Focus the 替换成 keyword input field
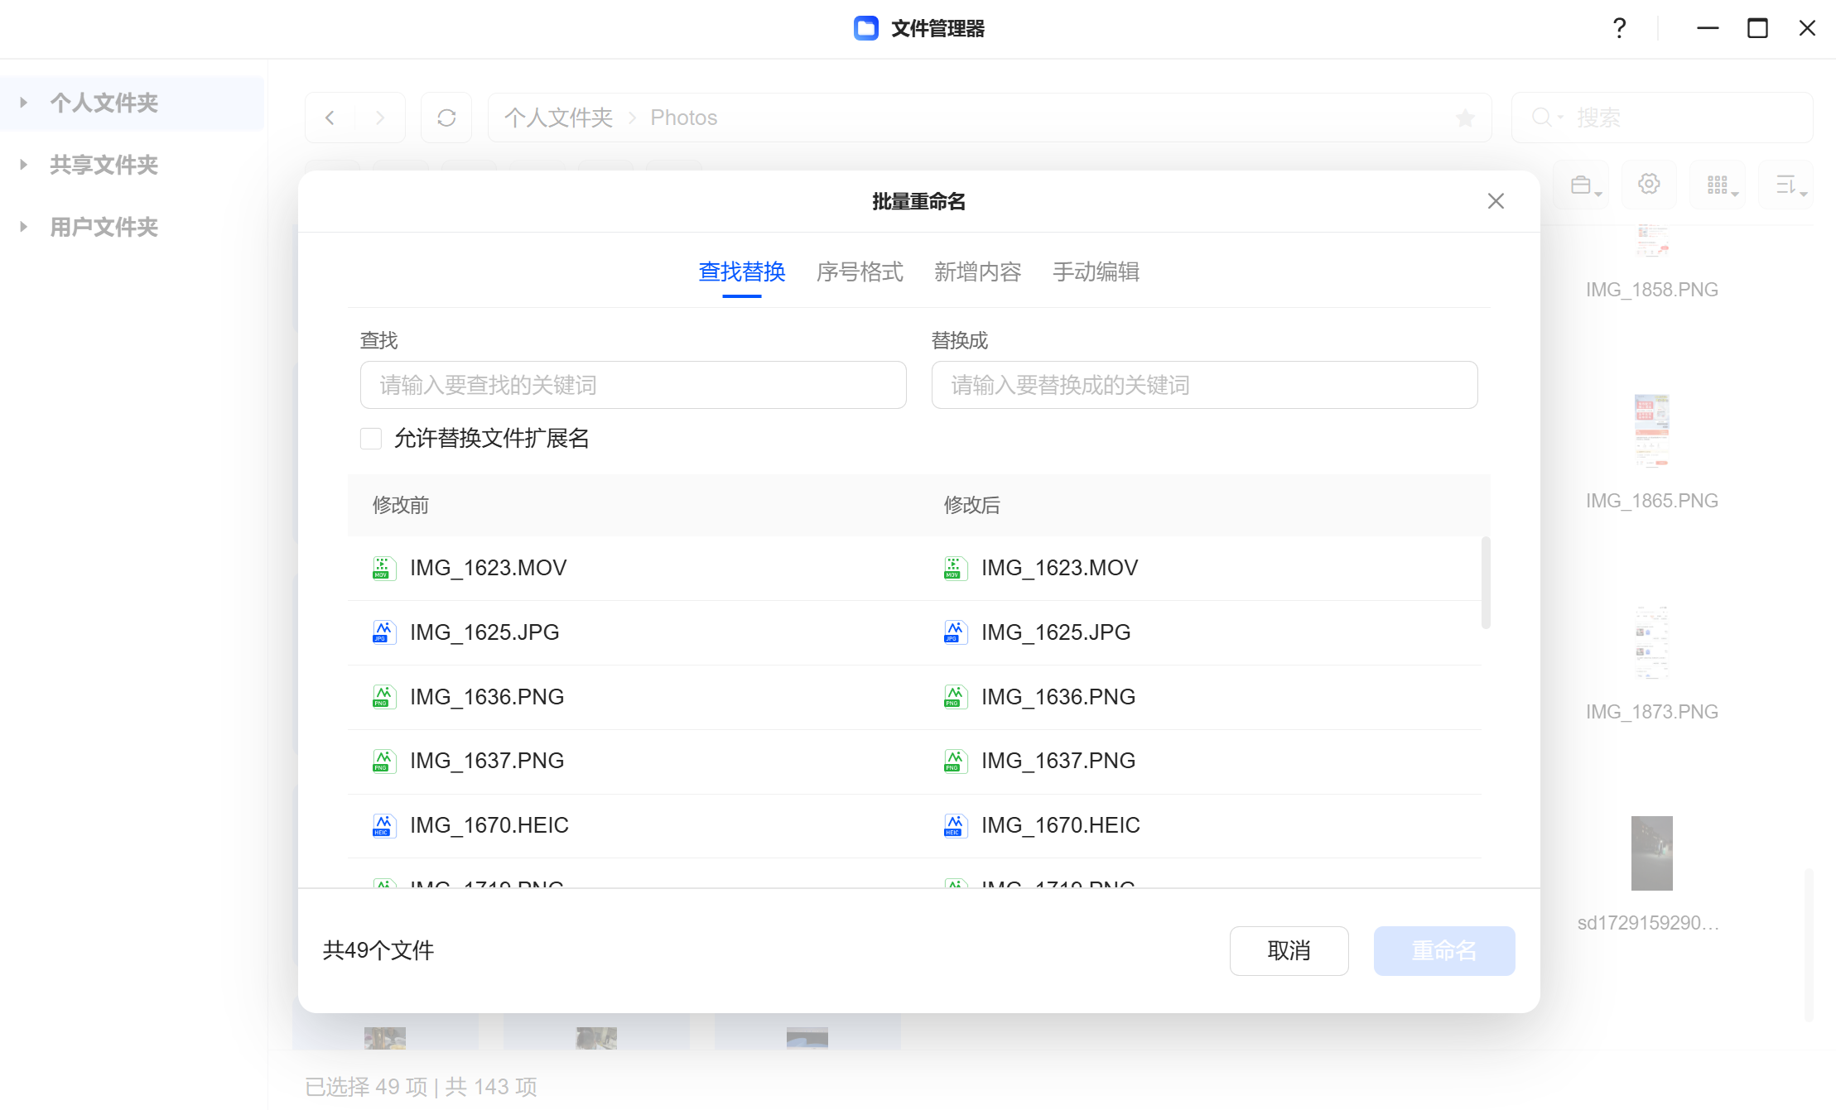Image resolution: width=1836 pixels, height=1110 pixels. [1204, 385]
